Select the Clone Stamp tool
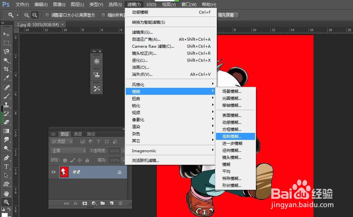Viewport: 353px width, 217px height. [x=6, y=104]
